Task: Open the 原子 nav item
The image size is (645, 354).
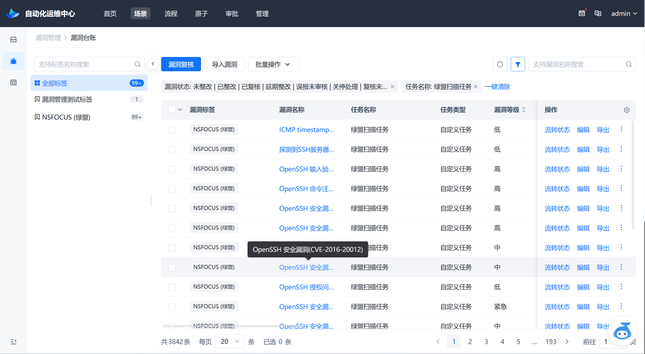Action: click(x=201, y=14)
